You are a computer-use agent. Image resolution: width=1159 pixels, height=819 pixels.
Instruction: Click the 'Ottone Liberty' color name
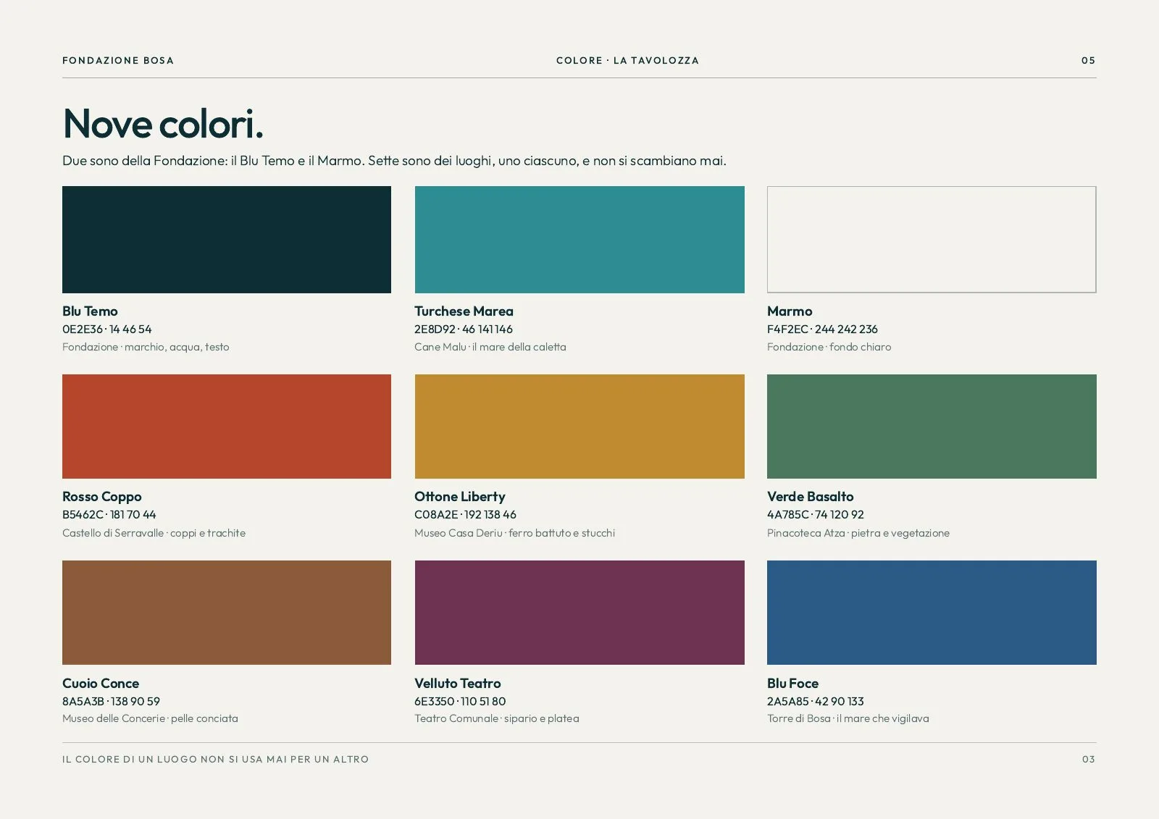click(x=460, y=497)
